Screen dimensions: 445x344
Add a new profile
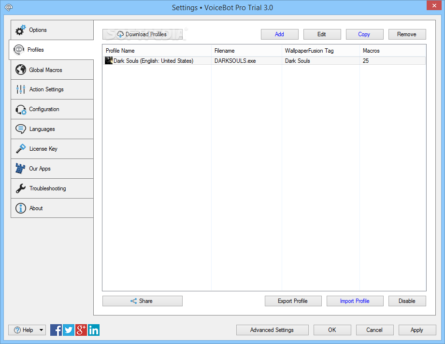[x=280, y=34]
